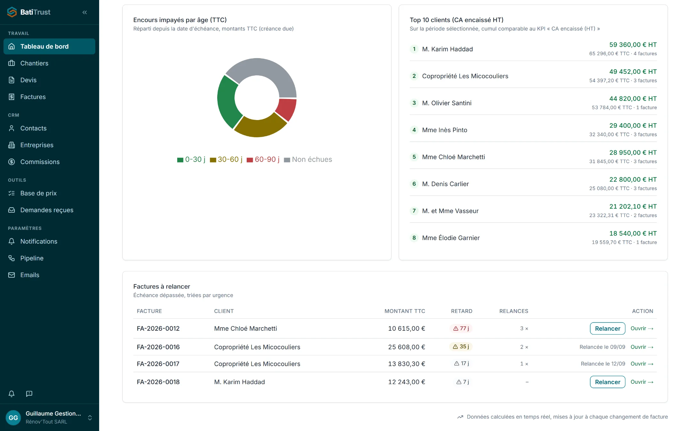
Task: Click the BatiTrust logo icon
Action: coord(12,12)
